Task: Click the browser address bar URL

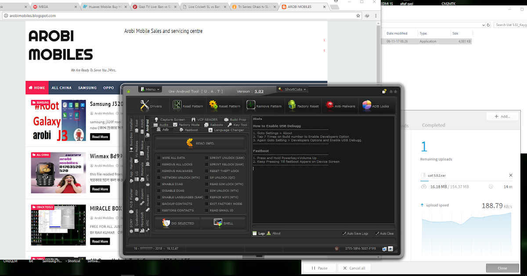Action: 32,15
